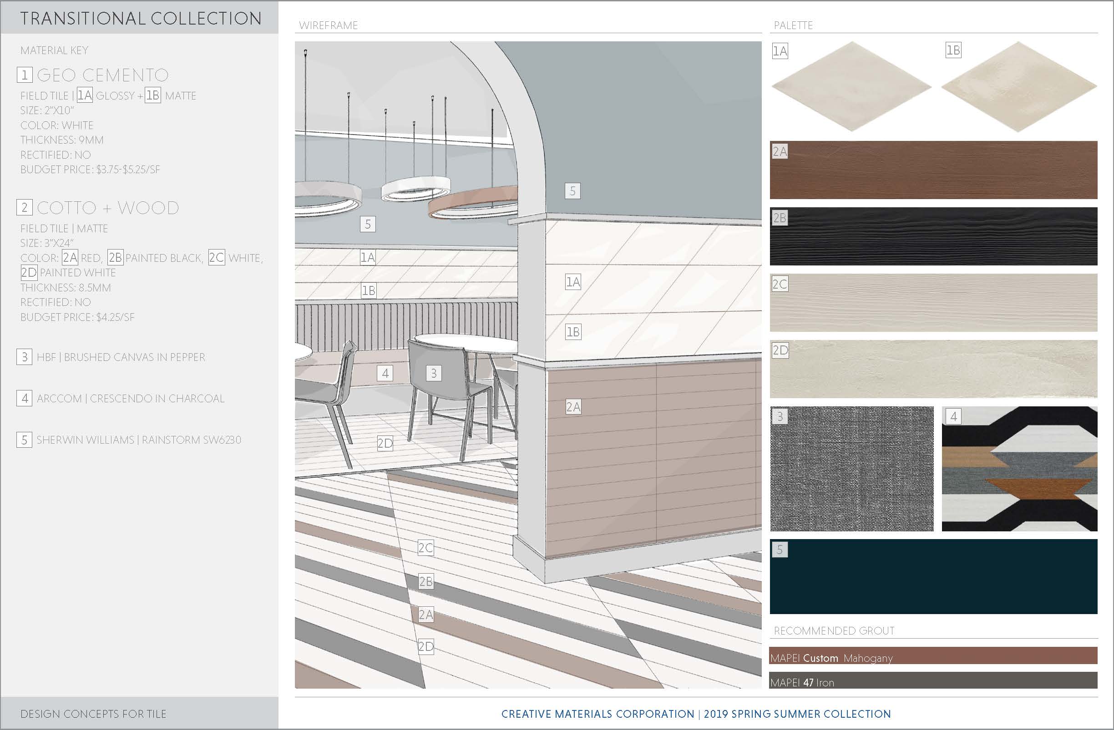Click the SIZE: 3"X24" text

click(47, 243)
